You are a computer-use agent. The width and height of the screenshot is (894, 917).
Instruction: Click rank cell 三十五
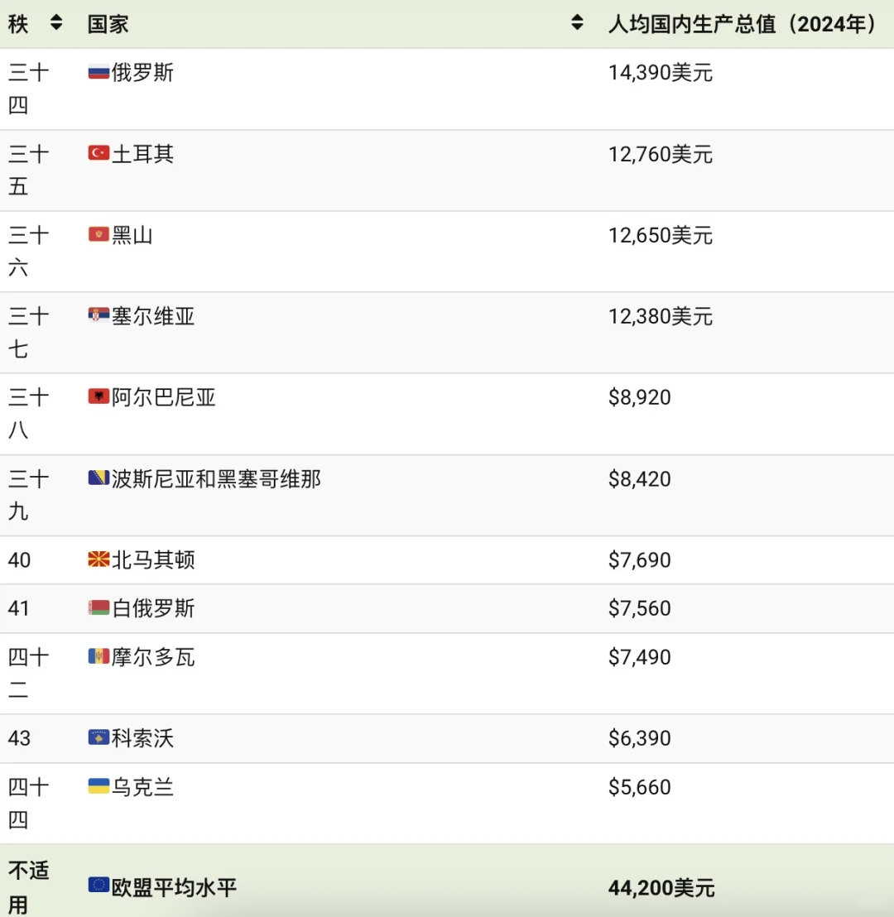click(x=28, y=170)
